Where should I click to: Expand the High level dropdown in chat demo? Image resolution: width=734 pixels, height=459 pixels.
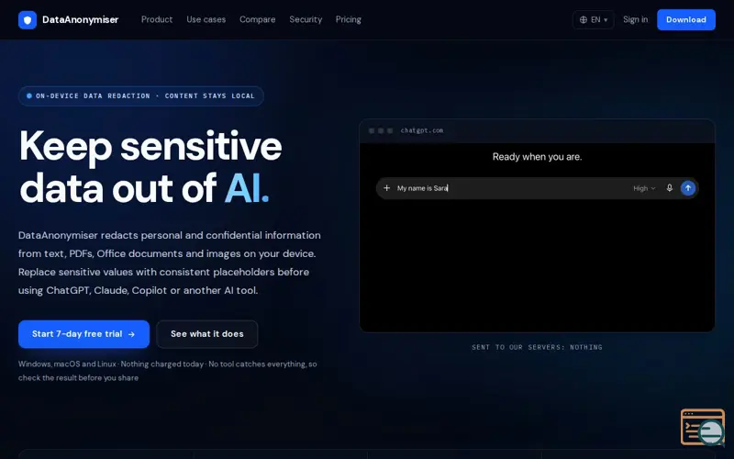point(644,188)
